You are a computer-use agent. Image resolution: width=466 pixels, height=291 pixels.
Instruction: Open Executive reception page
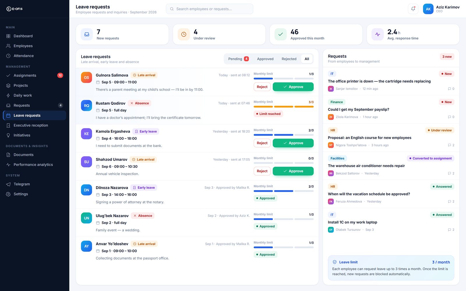pos(34,125)
